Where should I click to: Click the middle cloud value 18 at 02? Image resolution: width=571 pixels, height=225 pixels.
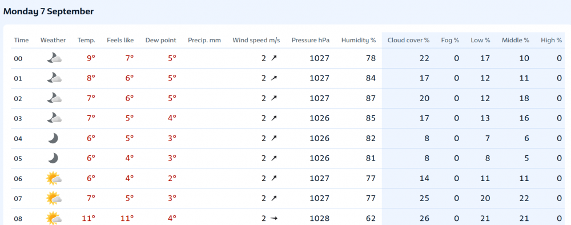click(x=524, y=98)
